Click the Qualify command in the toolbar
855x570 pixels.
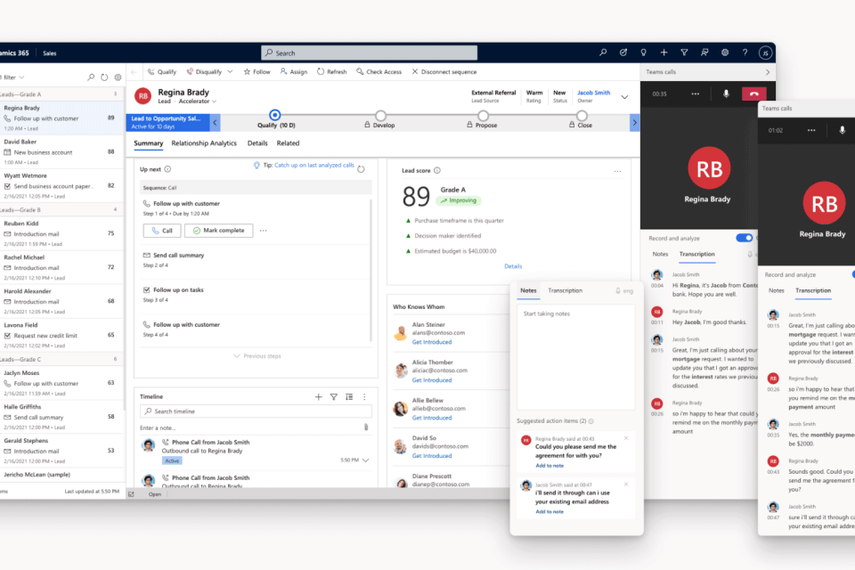tap(161, 71)
